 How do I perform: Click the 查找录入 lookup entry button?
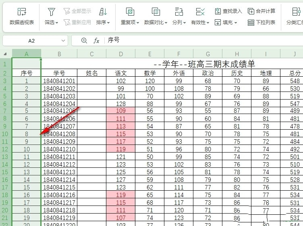point(228,11)
